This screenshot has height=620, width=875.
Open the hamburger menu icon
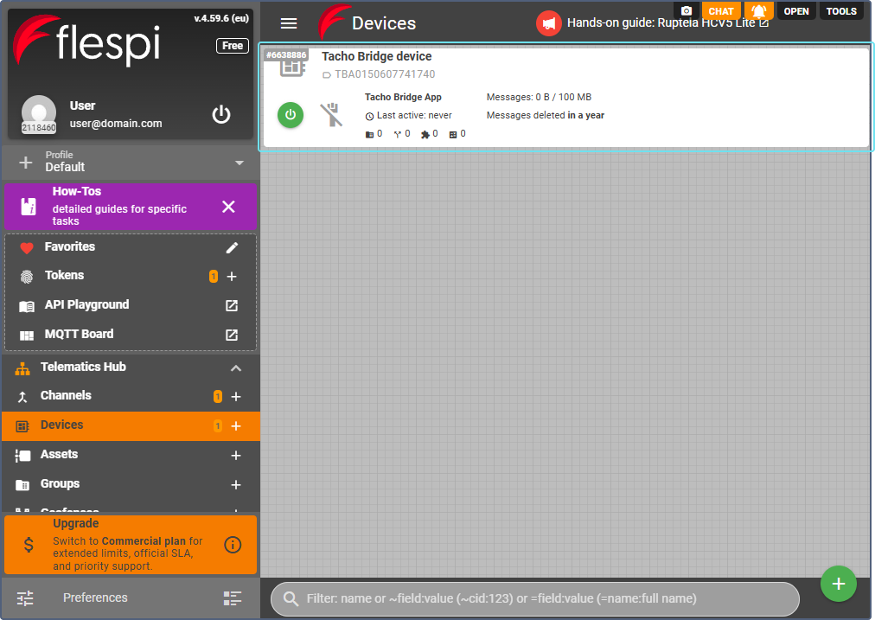(x=289, y=23)
